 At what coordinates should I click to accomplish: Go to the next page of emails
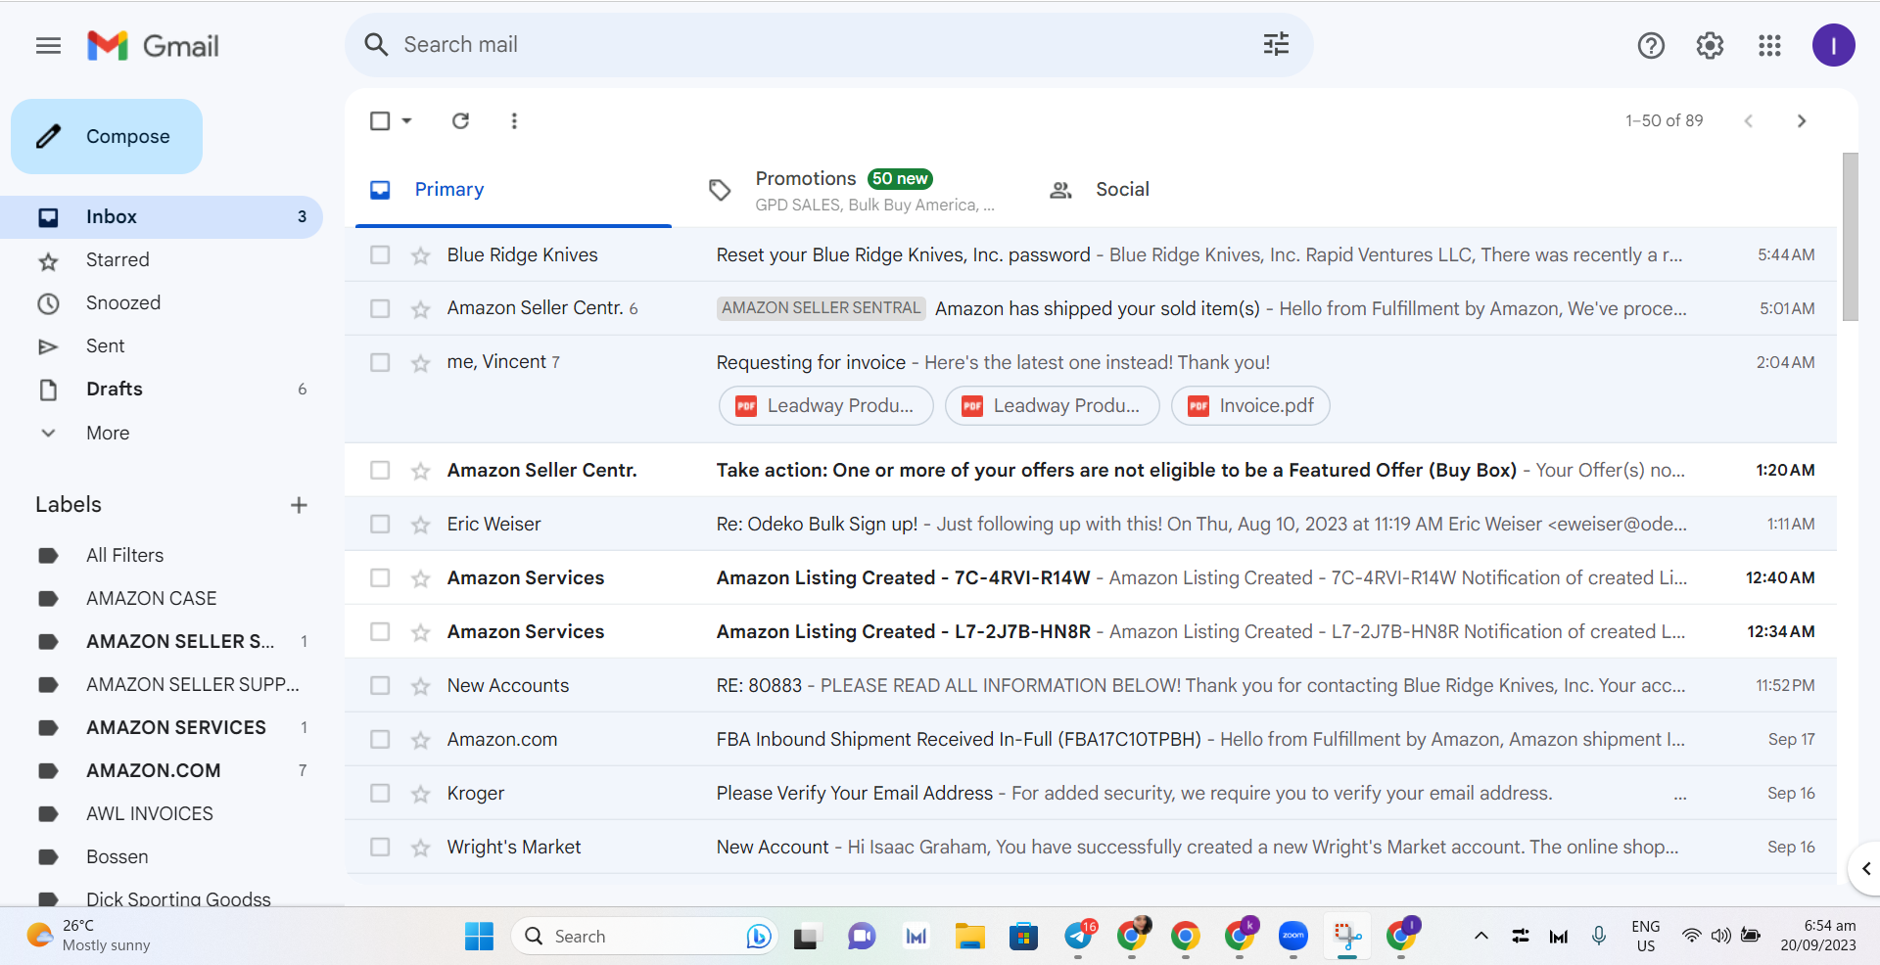pyautogui.click(x=1801, y=120)
